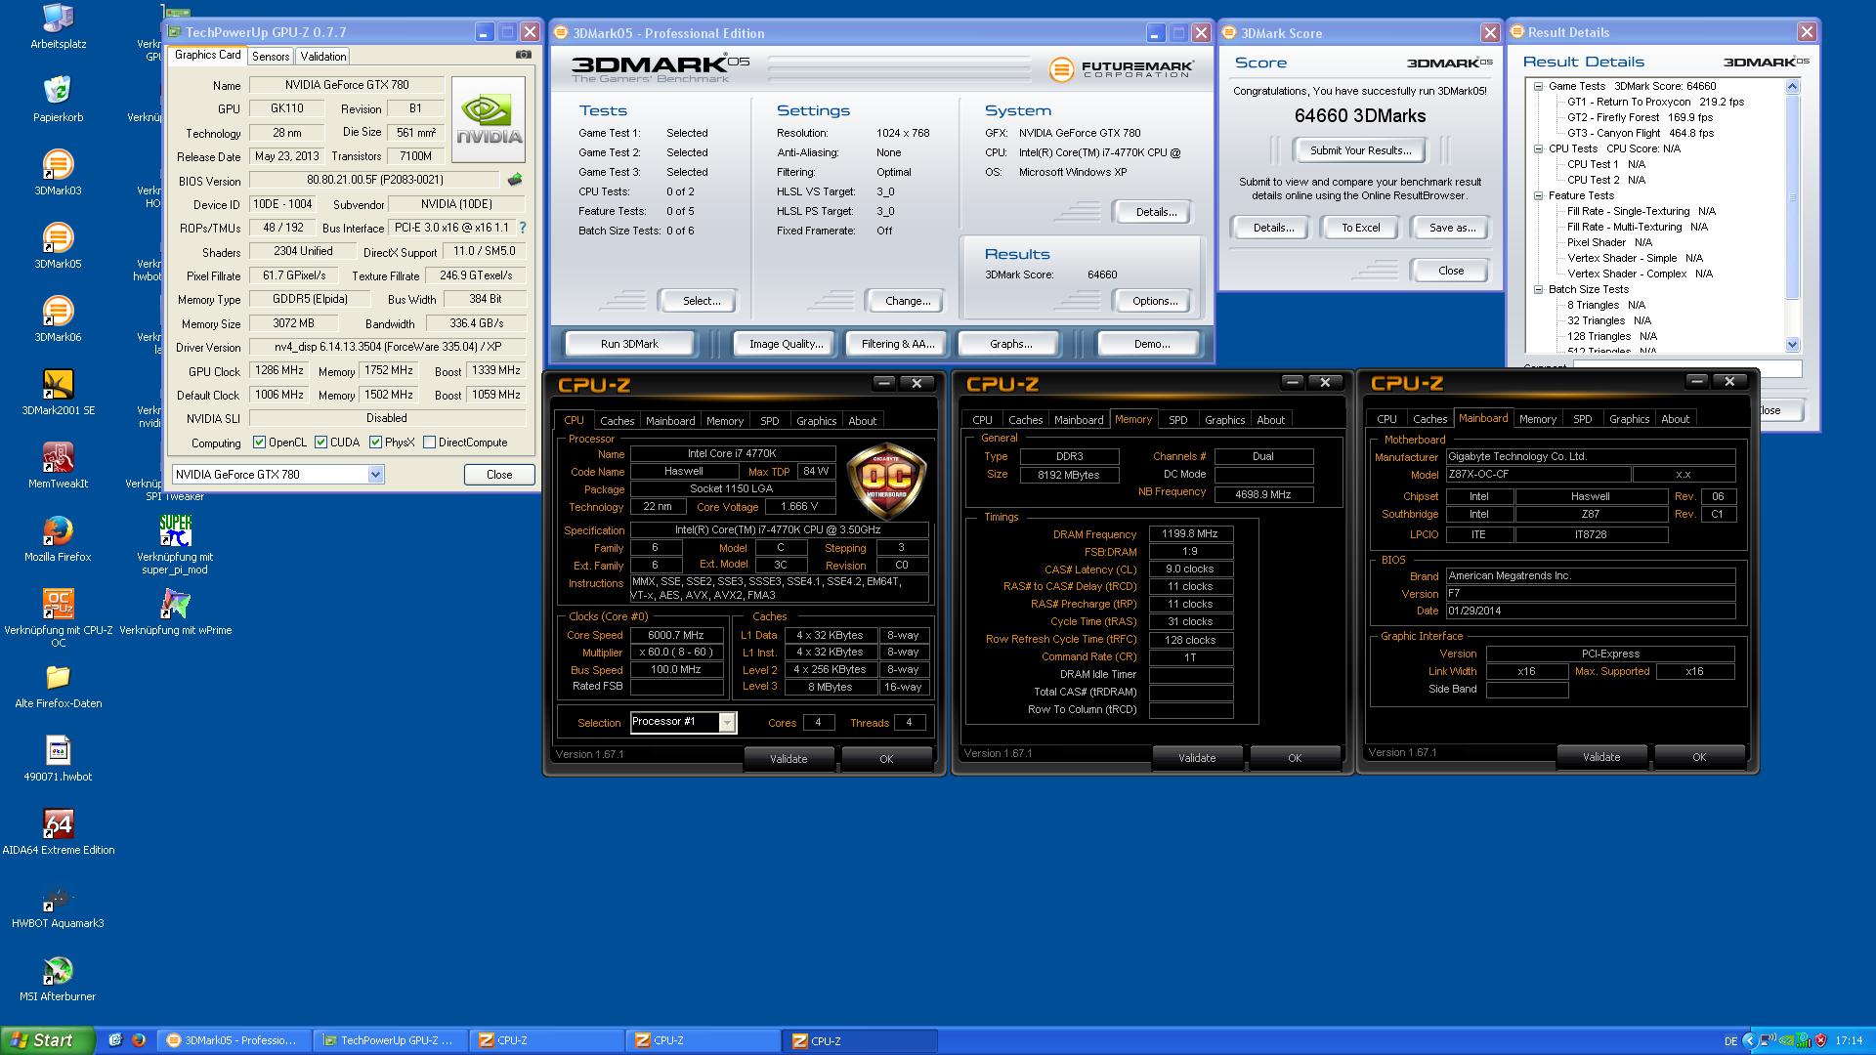
Task: Click To Excel button
Action: [x=1360, y=228]
